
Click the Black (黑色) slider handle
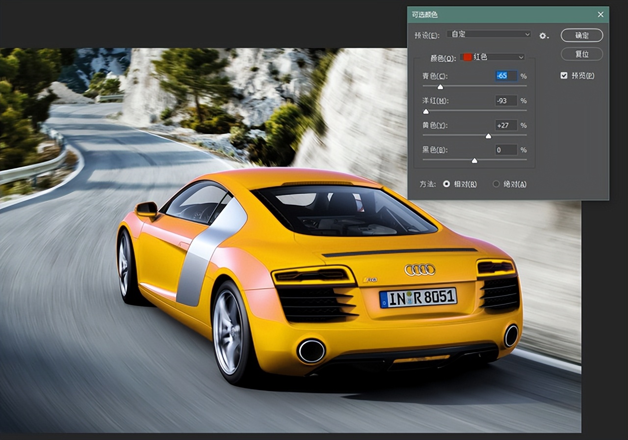pyautogui.click(x=474, y=161)
